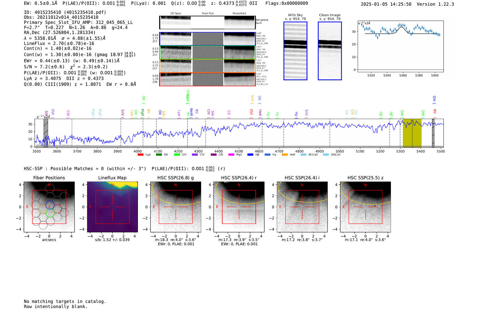This screenshot has width=478, height=325.
Task: Click the 'Flags:0x00000009' text
Action: point(286,3)
